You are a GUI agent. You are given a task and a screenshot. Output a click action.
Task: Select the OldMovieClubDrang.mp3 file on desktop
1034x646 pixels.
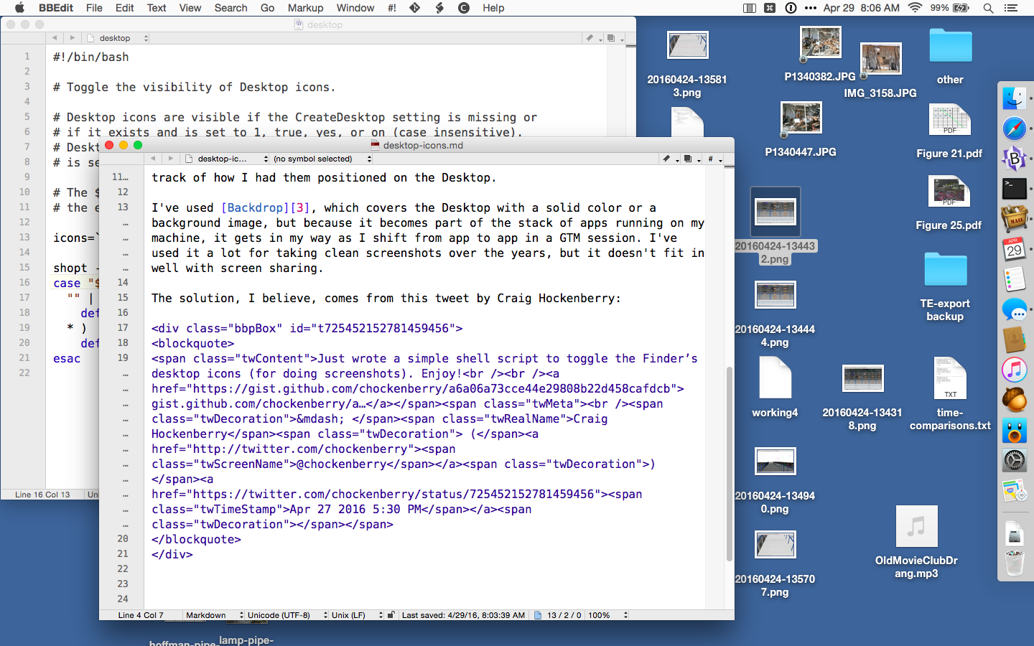[916, 528]
